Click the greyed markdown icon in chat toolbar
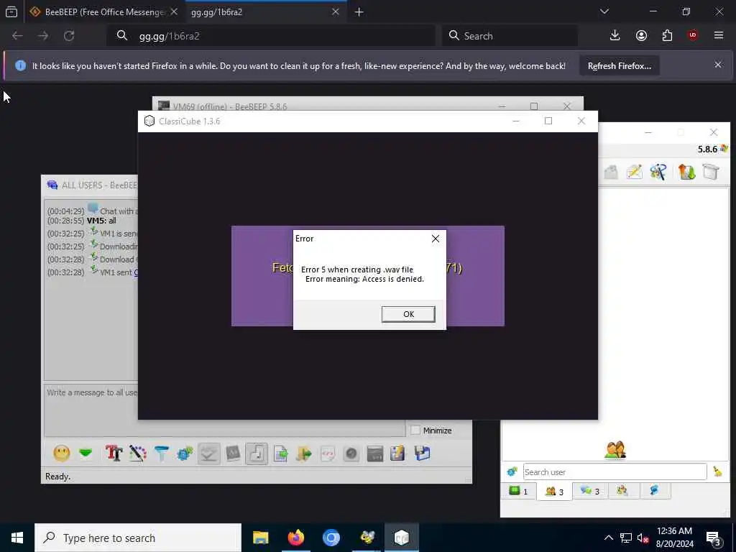The width and height of the screenshot is (736, 552). click(x=233, y=454)
